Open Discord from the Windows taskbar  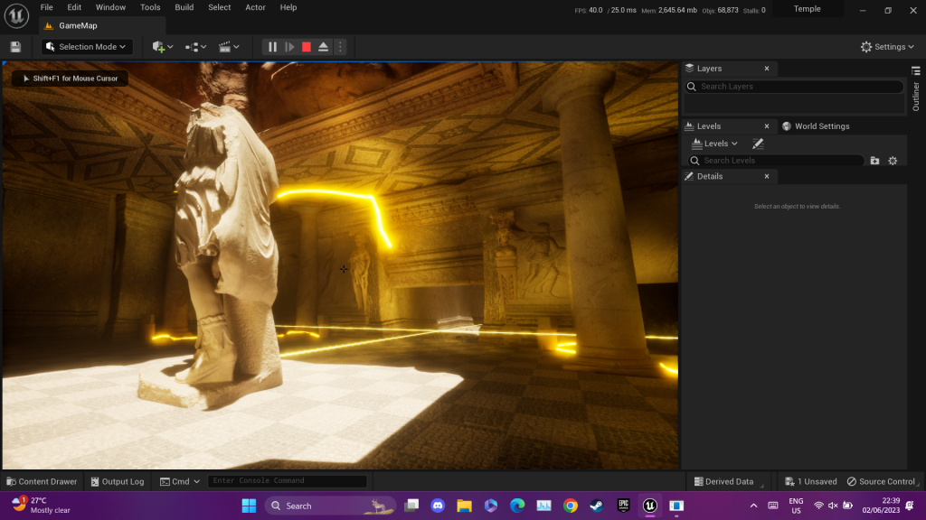coord(438,506)
